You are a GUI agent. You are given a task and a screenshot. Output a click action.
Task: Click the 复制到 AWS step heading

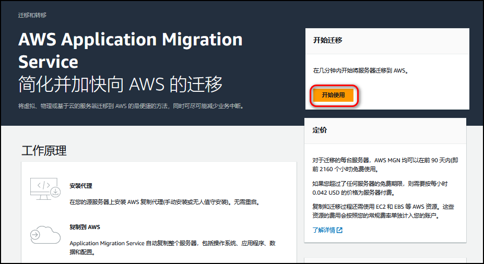[x=85, y=227]
